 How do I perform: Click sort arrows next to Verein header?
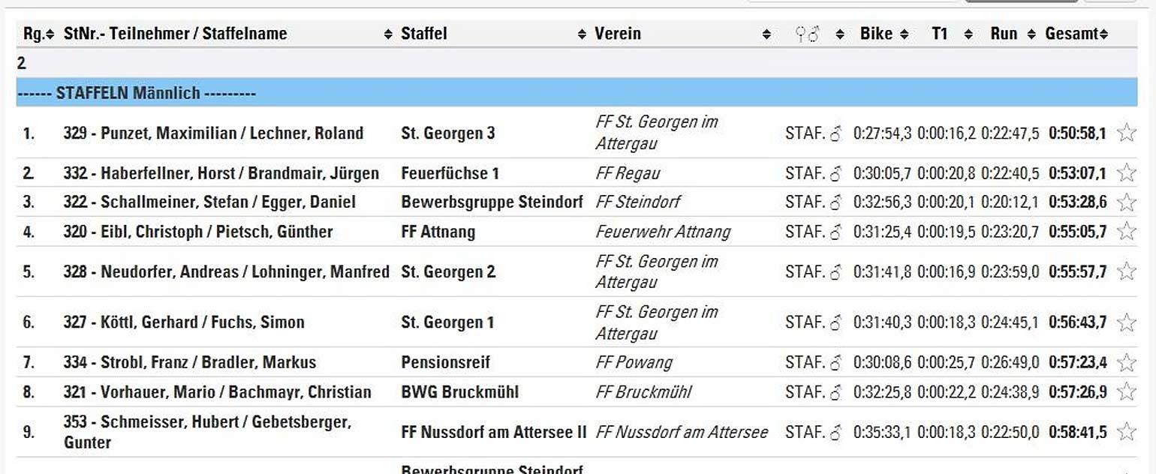(766, 34)
